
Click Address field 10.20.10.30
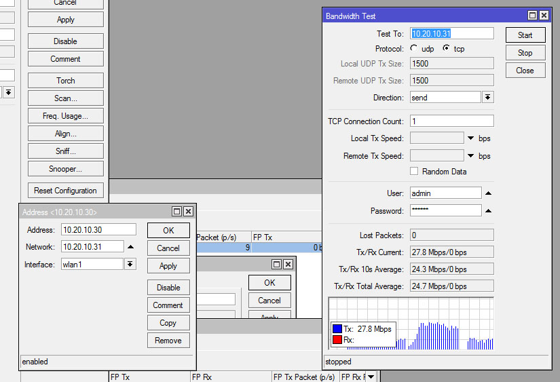pos(98,229)
